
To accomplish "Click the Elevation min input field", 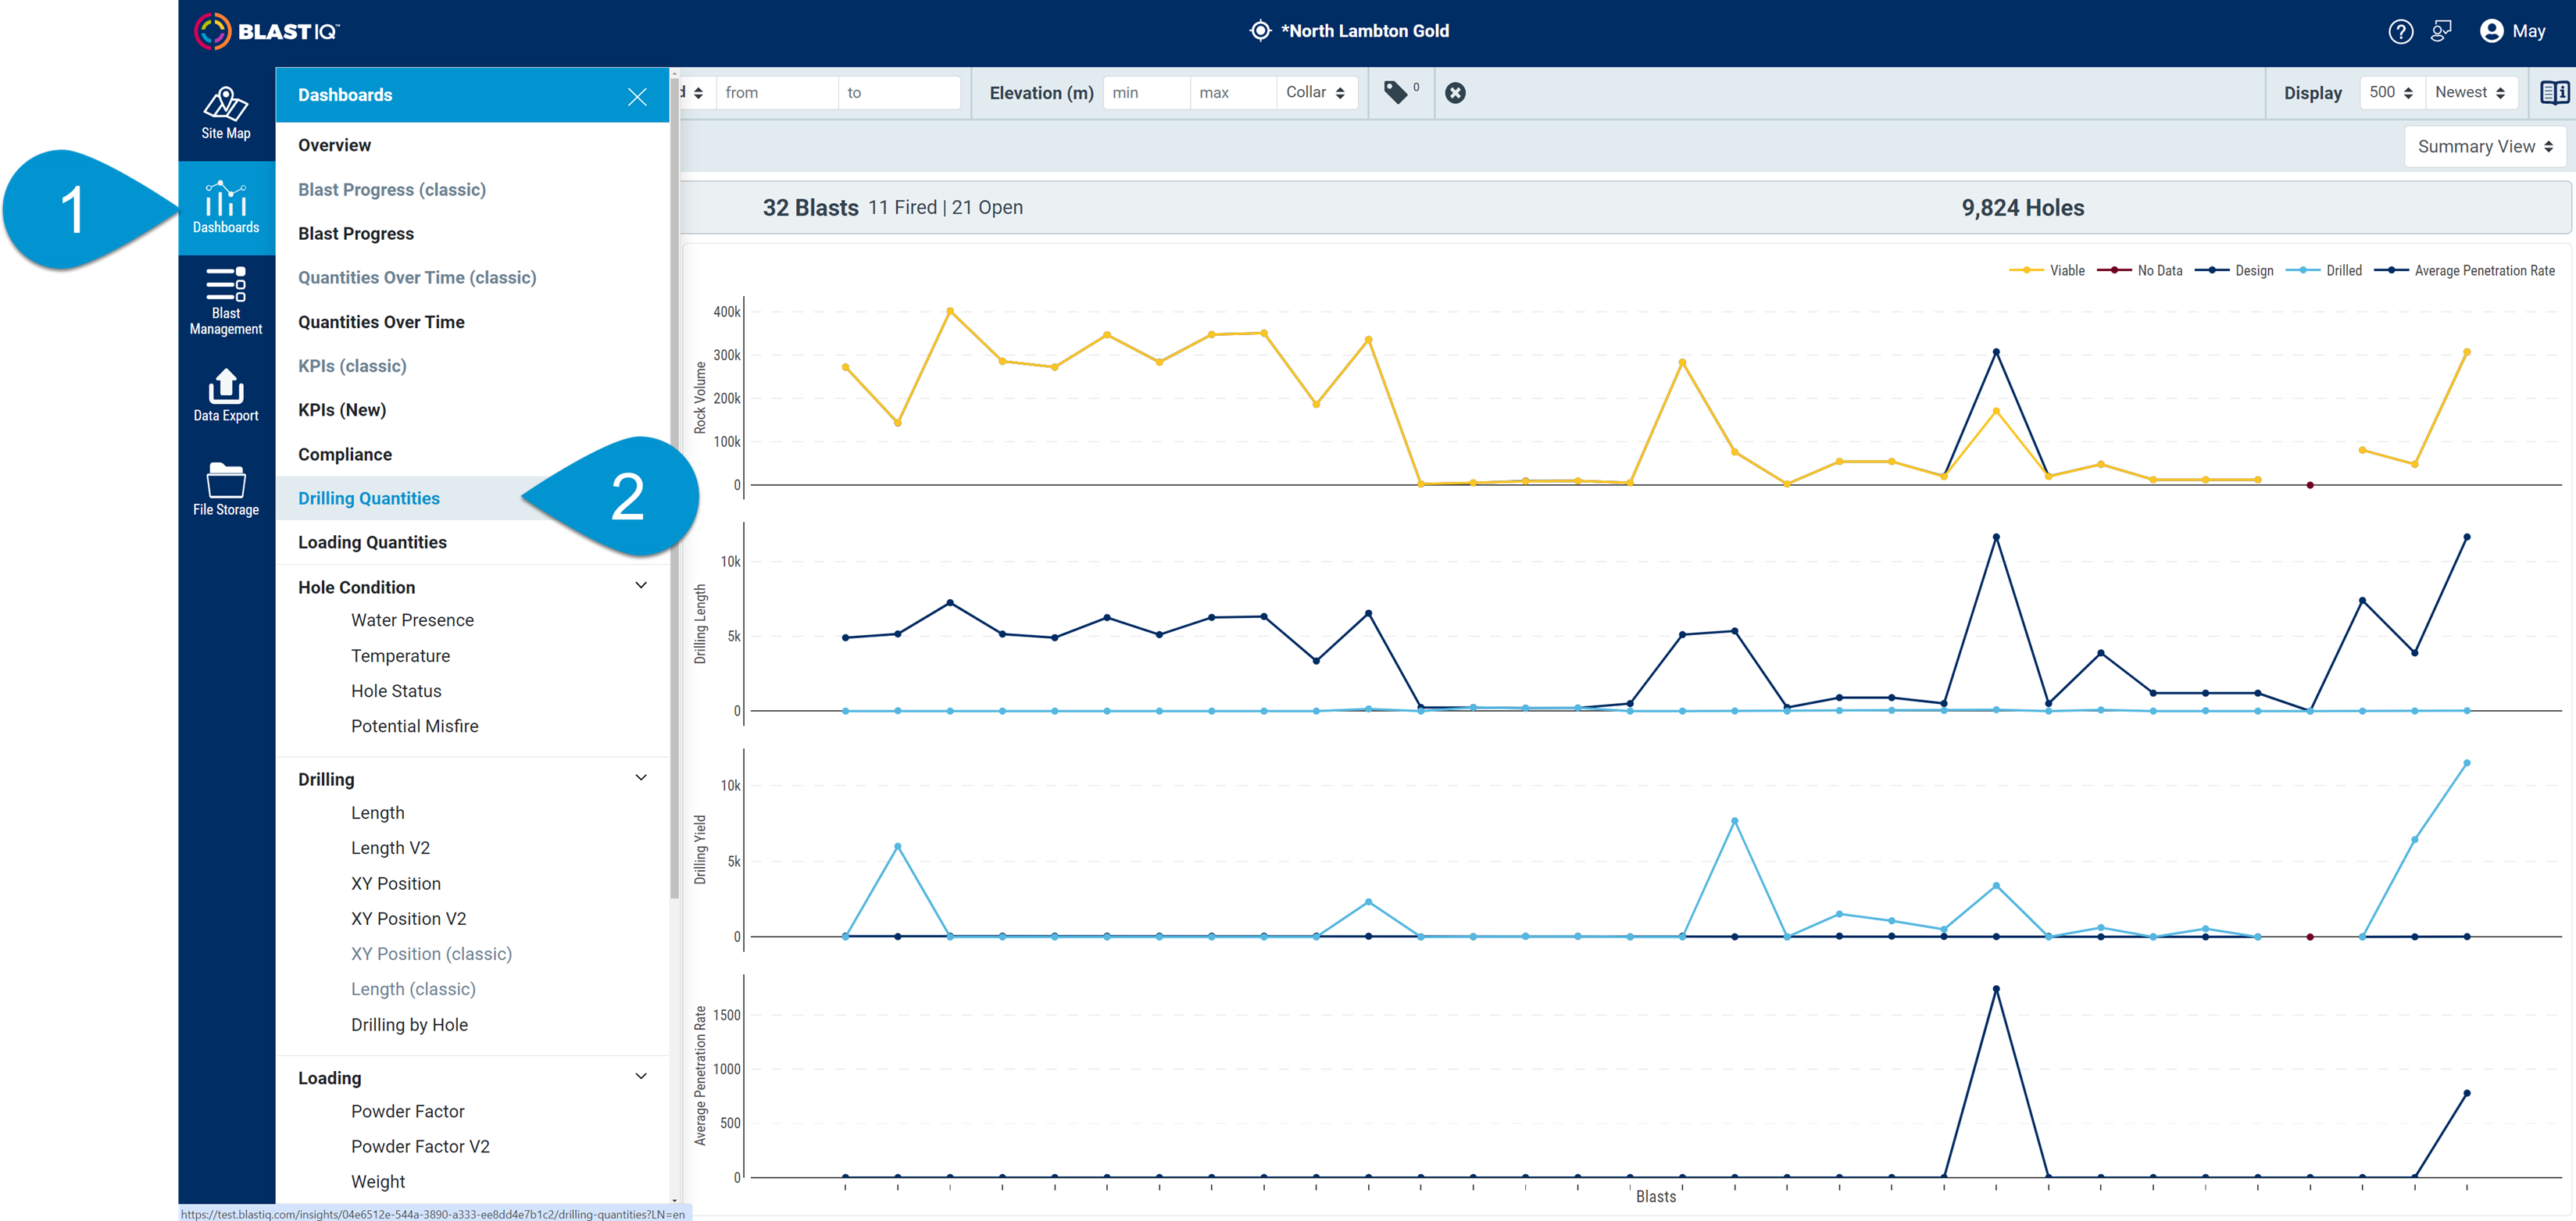I will [1146, 93].
